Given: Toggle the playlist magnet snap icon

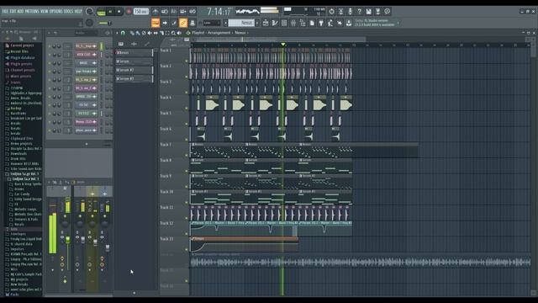Looking at the screenshot, I should point(123,33).
